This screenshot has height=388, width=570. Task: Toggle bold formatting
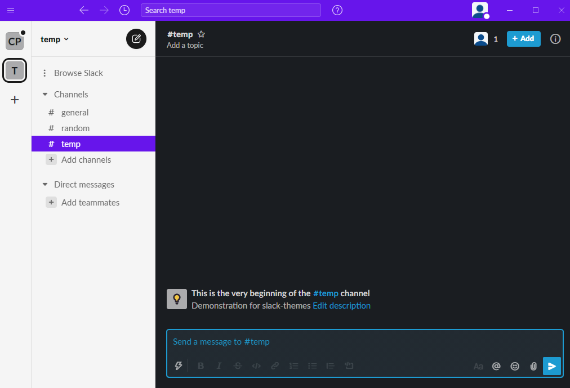(201, 366)
